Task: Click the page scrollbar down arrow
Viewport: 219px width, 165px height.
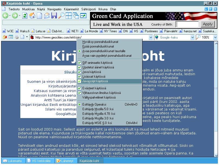Action: click(216, 155)
